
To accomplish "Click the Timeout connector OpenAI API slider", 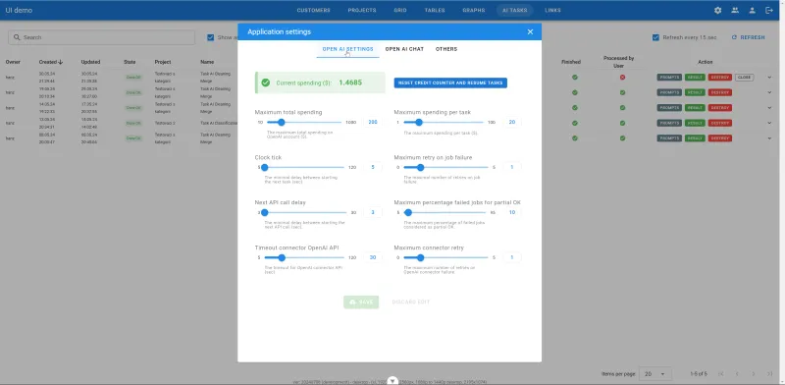I will (x=304, y=257).
